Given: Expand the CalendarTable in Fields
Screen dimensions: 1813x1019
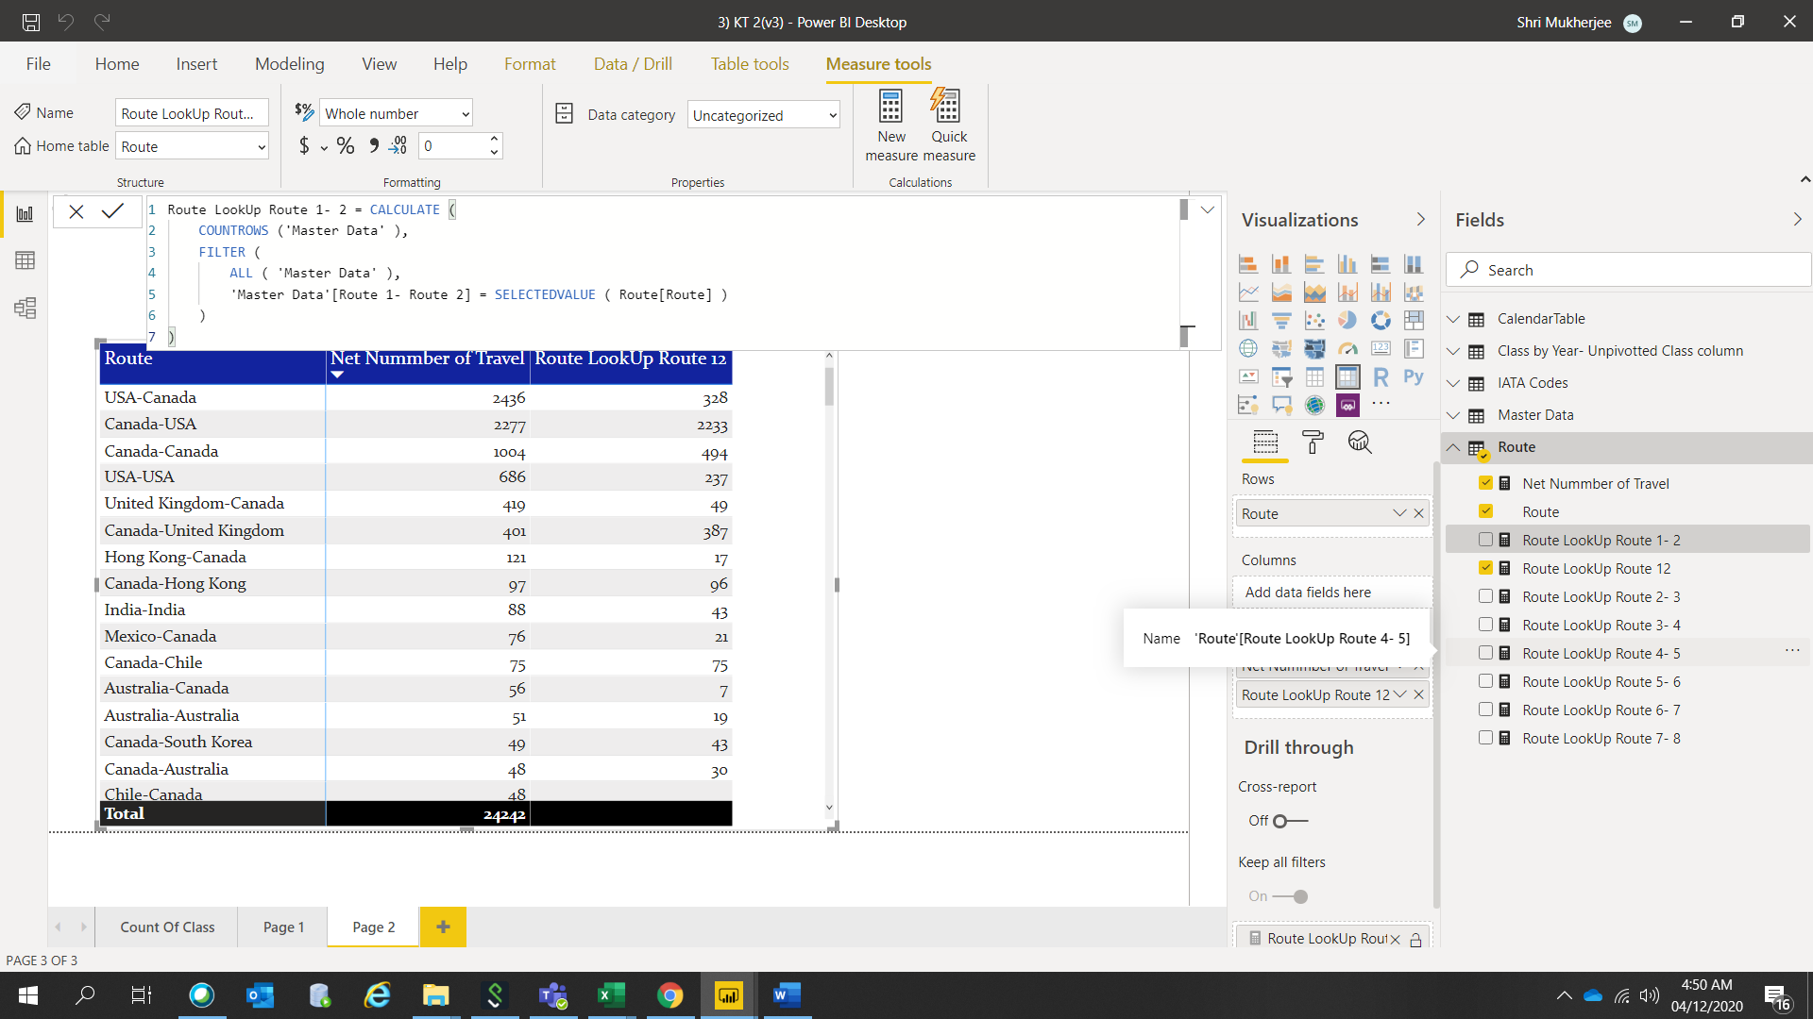Looking at the screenshot, I should 1453,319.
